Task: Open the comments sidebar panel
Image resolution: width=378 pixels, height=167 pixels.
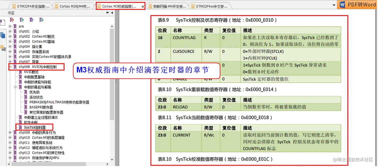Action: click(x=3, y=48)
